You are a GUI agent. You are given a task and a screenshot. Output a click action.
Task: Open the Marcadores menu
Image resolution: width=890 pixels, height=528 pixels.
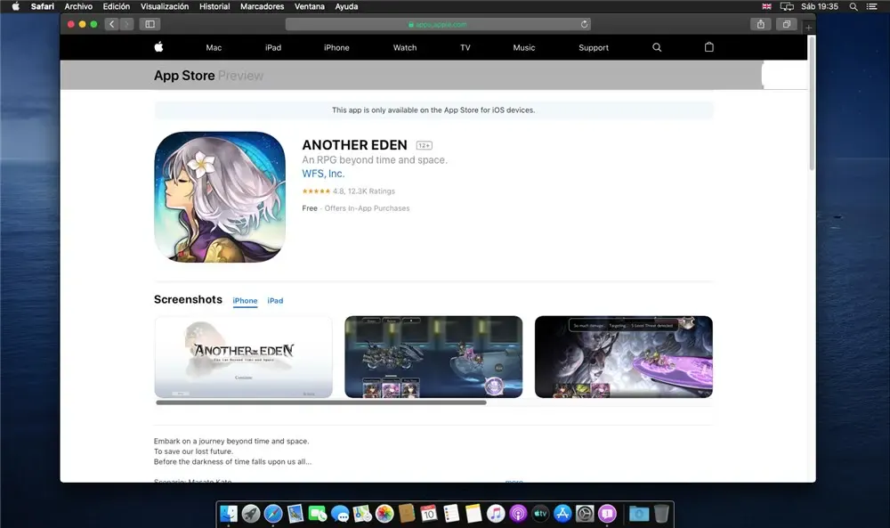click(x=263, y=6)
